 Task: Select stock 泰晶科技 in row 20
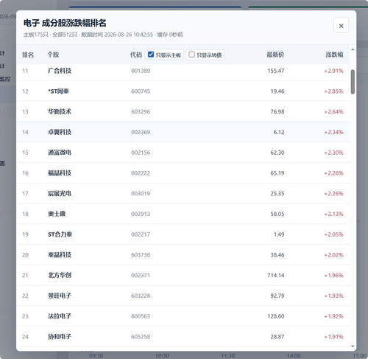tap(60, 255)
